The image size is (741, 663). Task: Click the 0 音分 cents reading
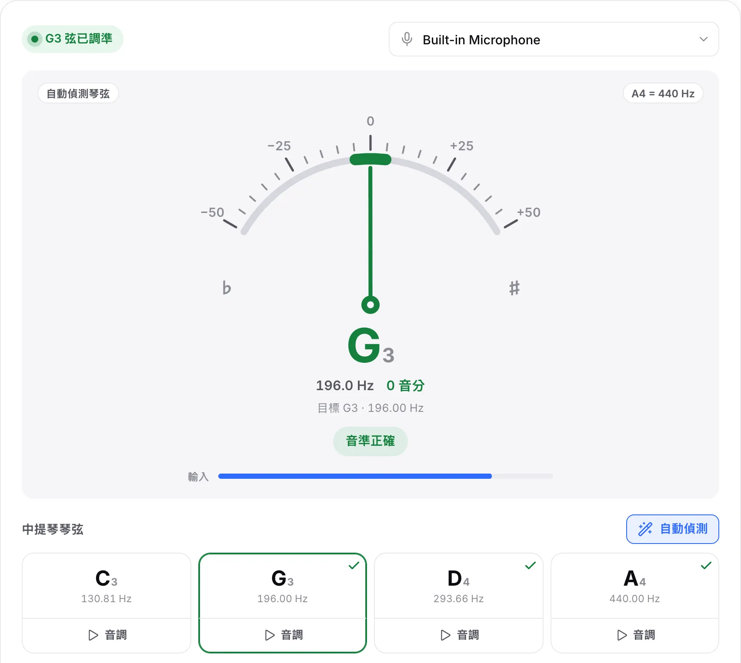[x=406, y=385]
